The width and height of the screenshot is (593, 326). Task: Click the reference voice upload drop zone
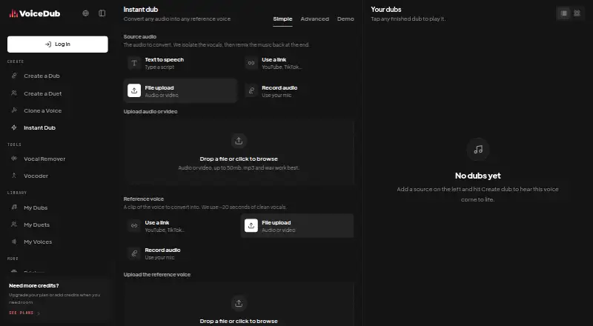(x=239, y=304)
